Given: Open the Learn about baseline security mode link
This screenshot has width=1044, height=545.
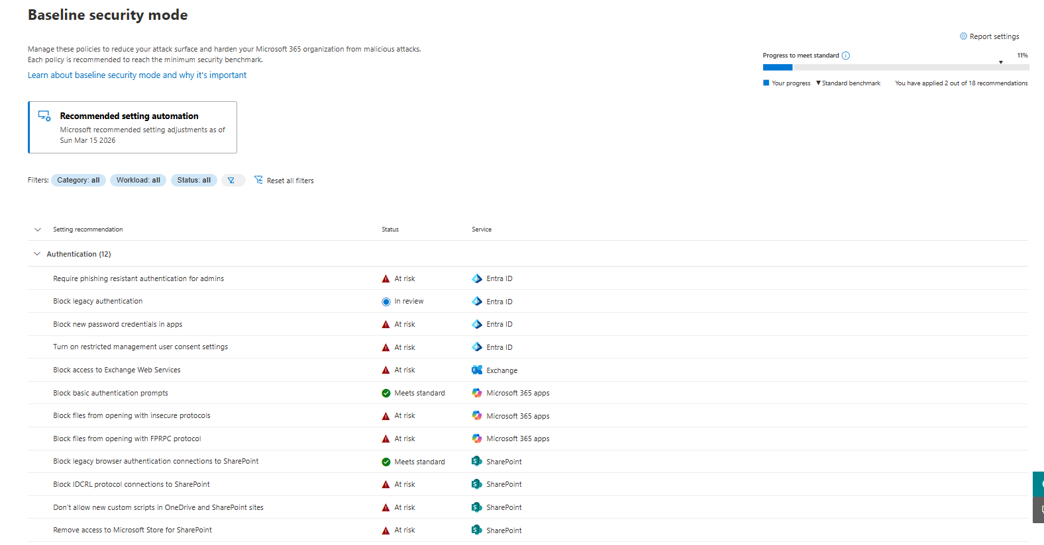Looking at the screenshot, I should 137,75.
